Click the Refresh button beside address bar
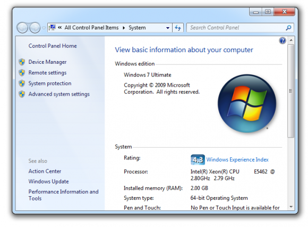 coord(178,28)
